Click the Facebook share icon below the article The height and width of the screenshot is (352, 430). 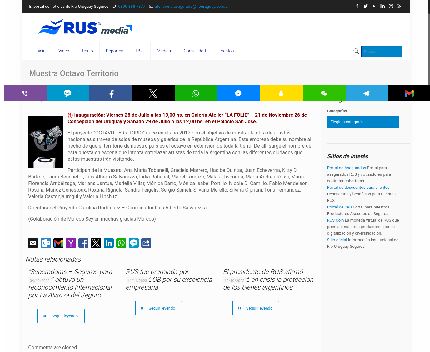click(83, 243)
